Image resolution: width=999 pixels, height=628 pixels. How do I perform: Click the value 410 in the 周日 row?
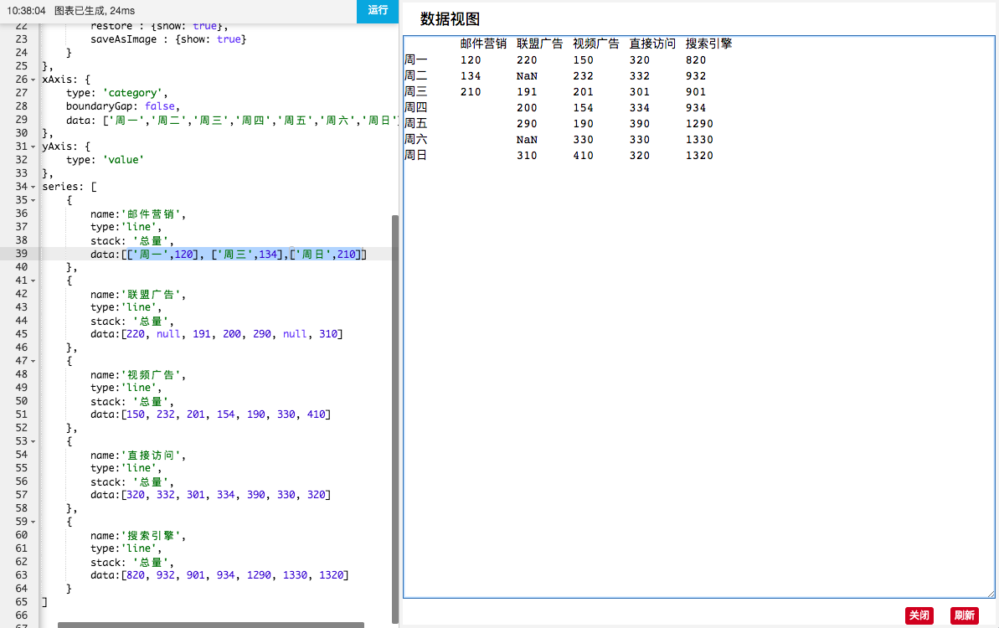tap(583, 156)
